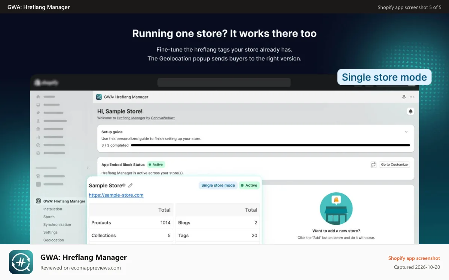This screenshot has height=280, width=449.
Task: Click the Hi, Sample Store! heading
Action: [x=120, y=111]
